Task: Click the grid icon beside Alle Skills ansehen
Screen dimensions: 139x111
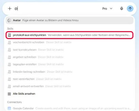Action: point(9,94)
